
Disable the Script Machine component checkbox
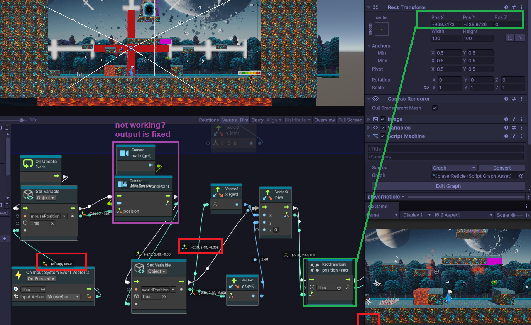point(383,136)
